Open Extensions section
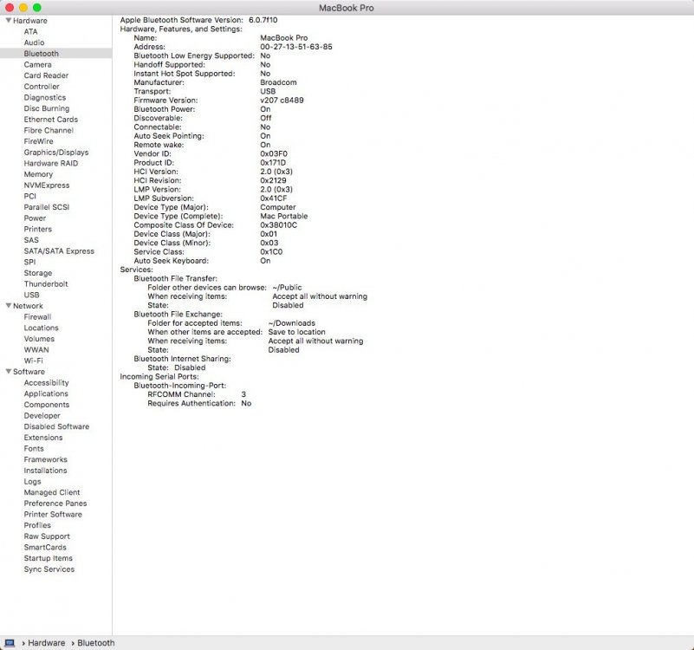Screen dimensions: 694x650 (x=43, y=438)
